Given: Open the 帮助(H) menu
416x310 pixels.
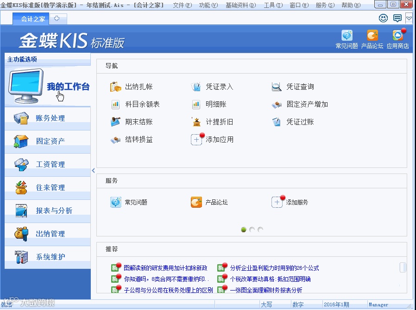Looking at the screenshot, I should pos(351,5).
